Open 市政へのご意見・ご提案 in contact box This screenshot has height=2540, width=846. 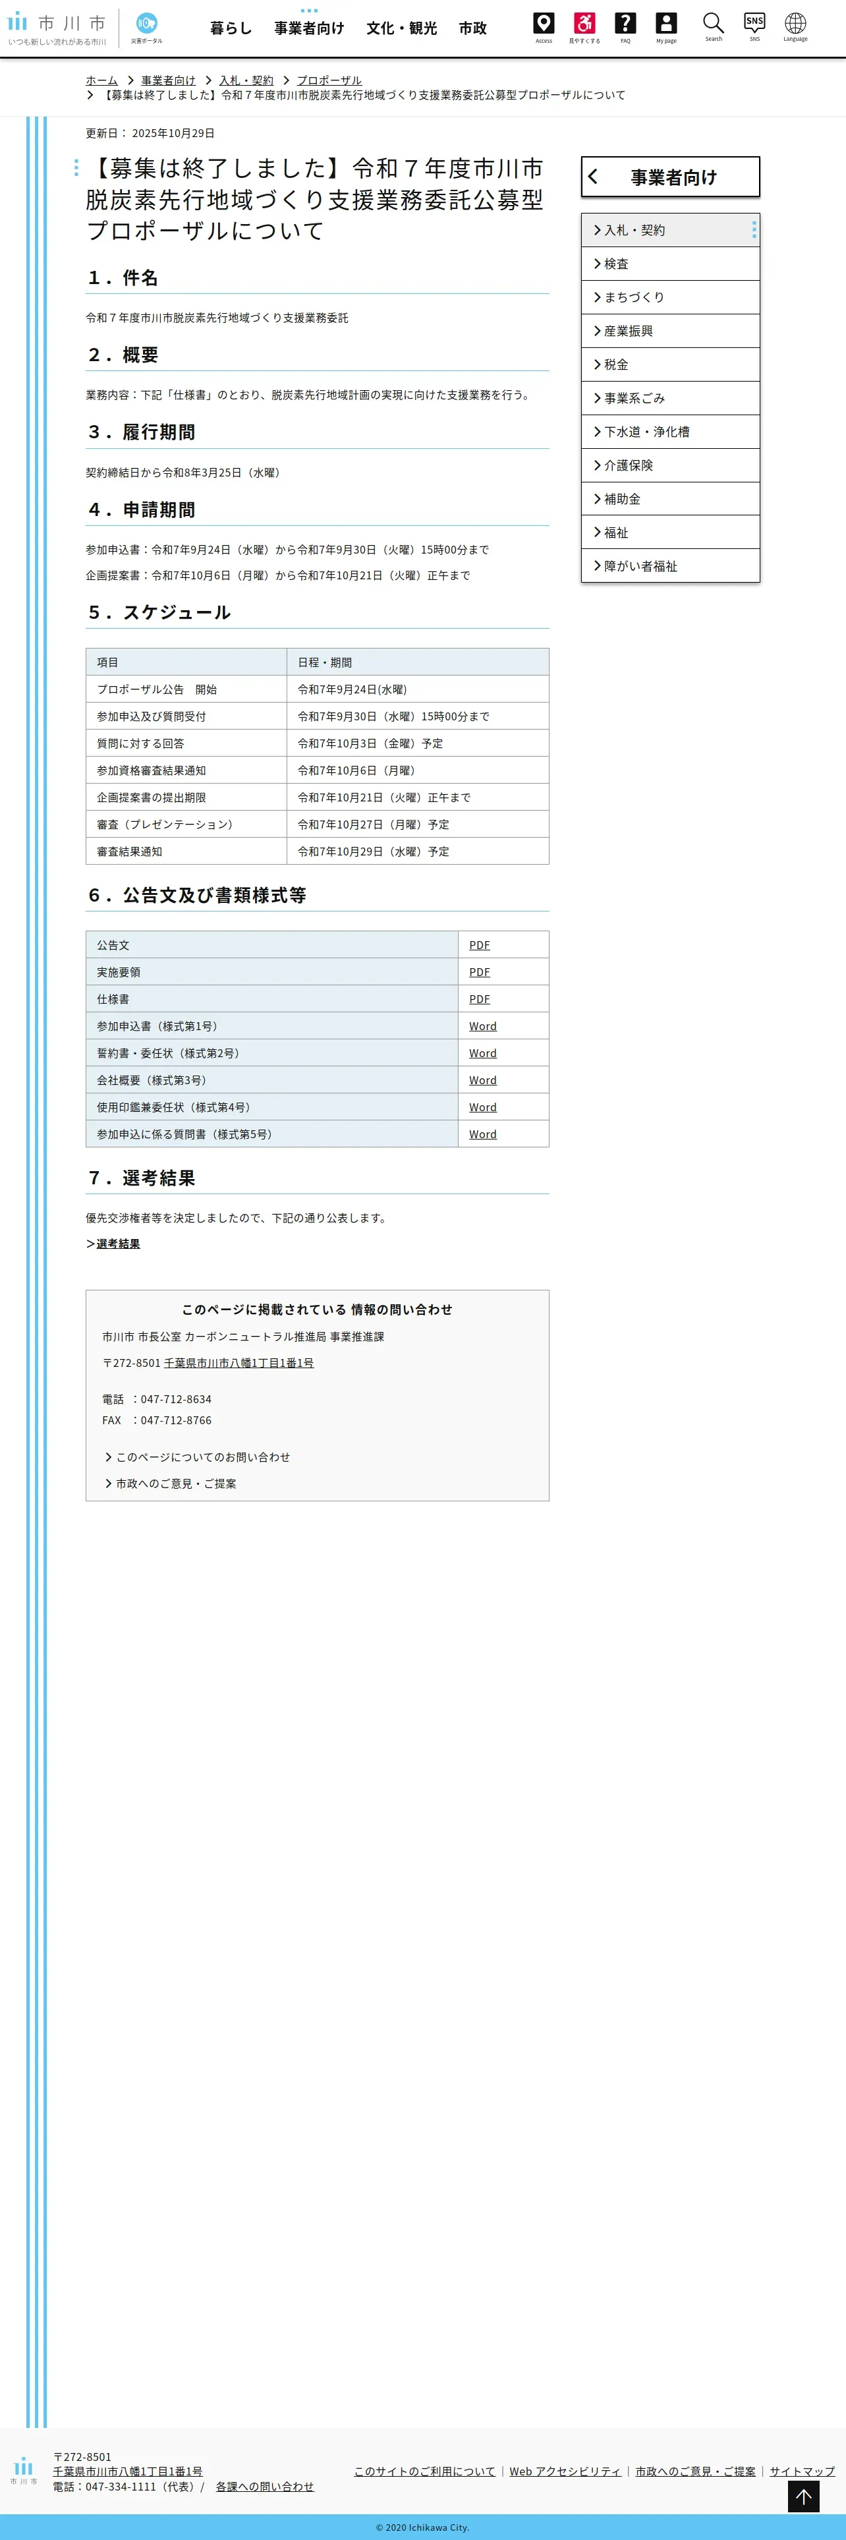(x=171, y=1484)
